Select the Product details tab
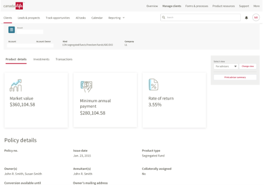Screen dimensions: 264x185 pos(16,59)
